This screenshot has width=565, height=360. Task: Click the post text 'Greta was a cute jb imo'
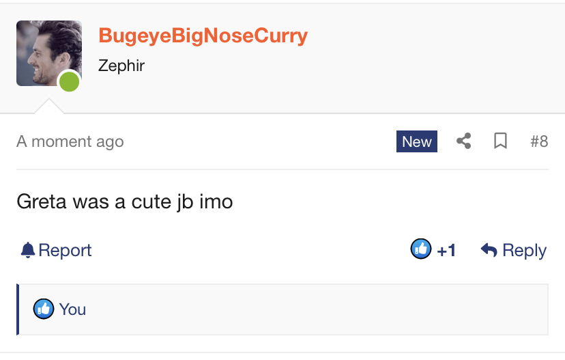tap(125, 202)
